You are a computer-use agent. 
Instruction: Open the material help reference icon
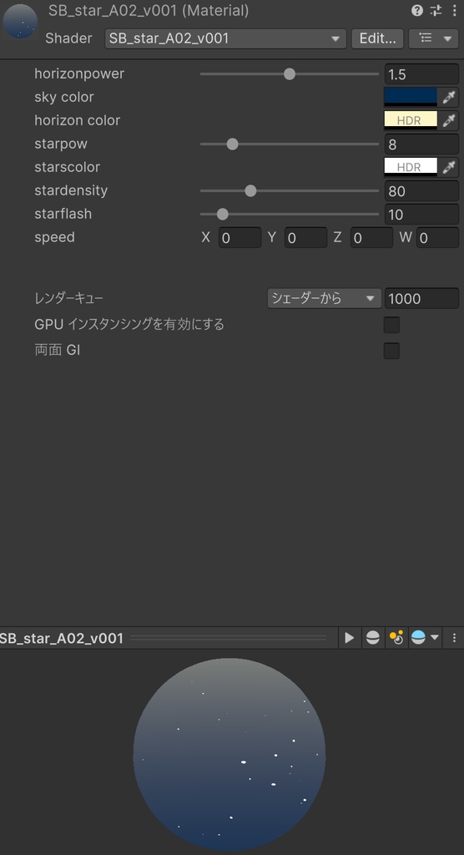(x=417, y=10)
